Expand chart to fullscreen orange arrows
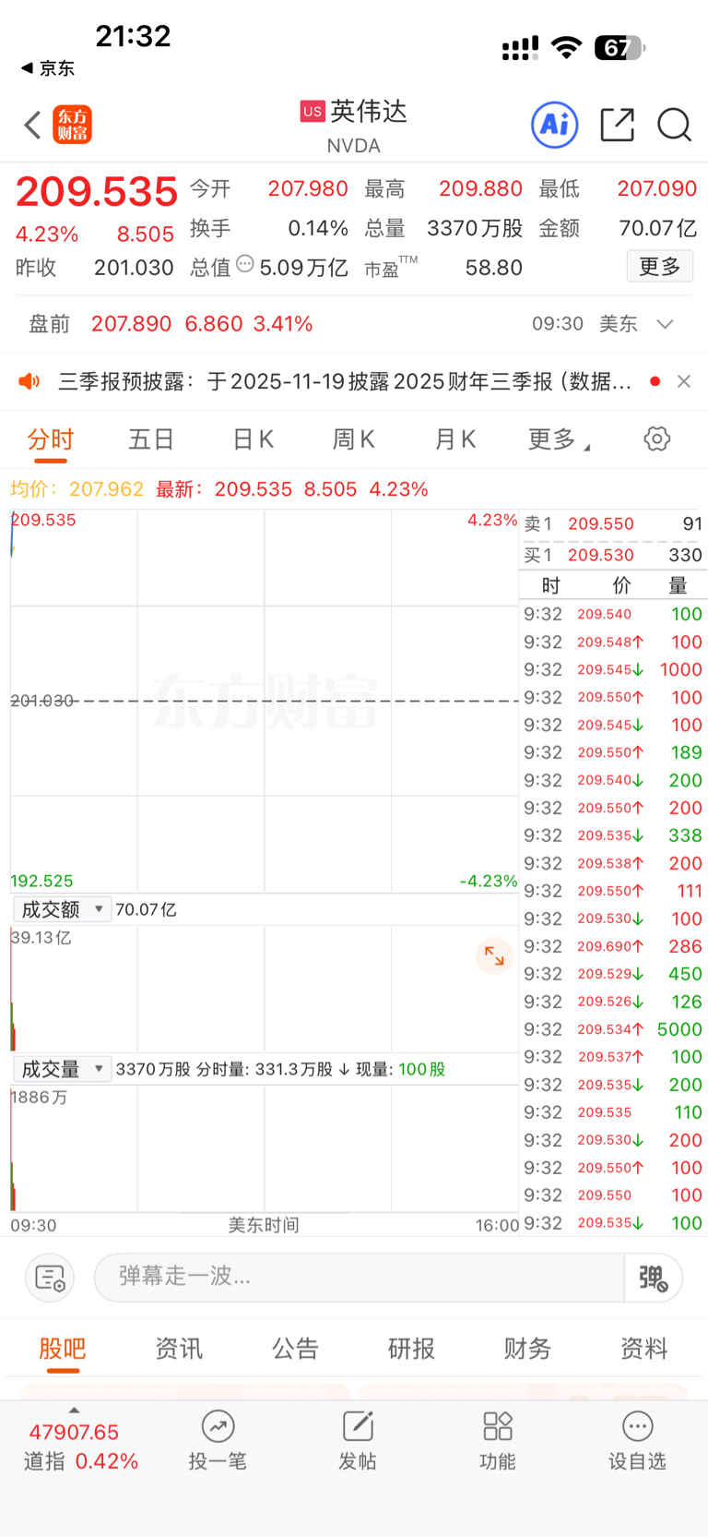Viewport: 708px width, 1537px height. (494, 956)
